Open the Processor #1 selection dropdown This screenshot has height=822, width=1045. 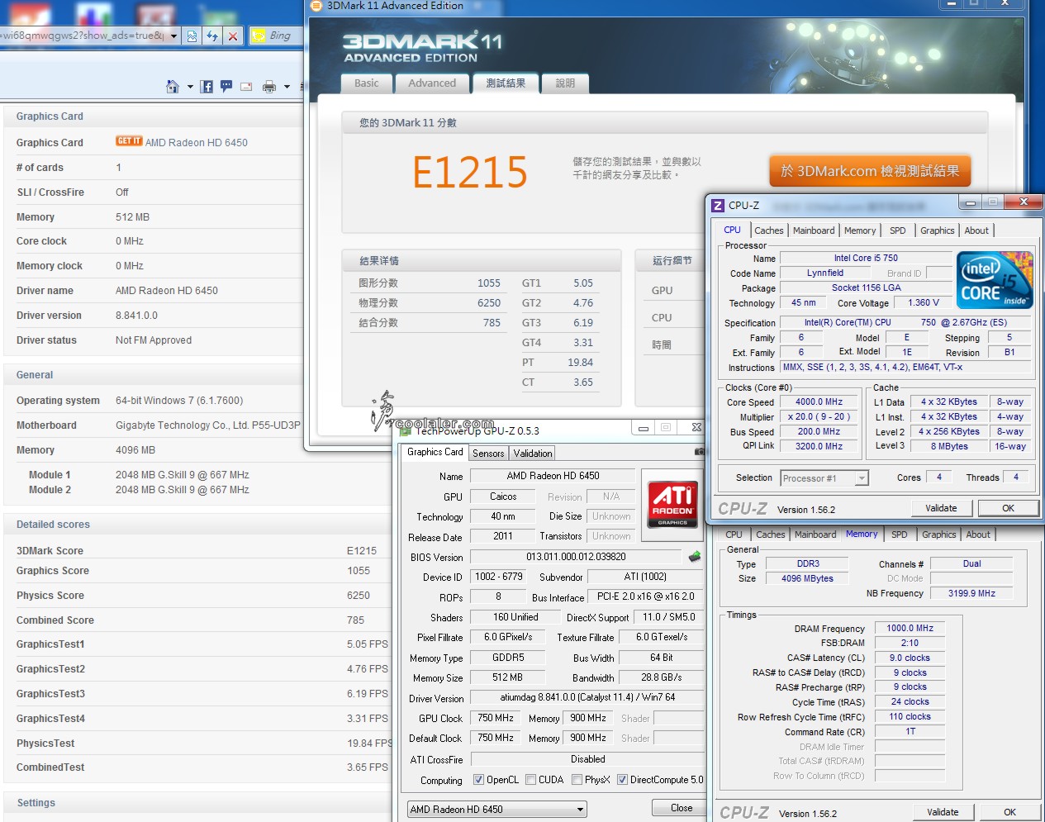tap(824, 478)
